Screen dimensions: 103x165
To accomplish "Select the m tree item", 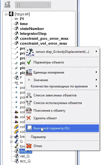I will coord(21,83).
